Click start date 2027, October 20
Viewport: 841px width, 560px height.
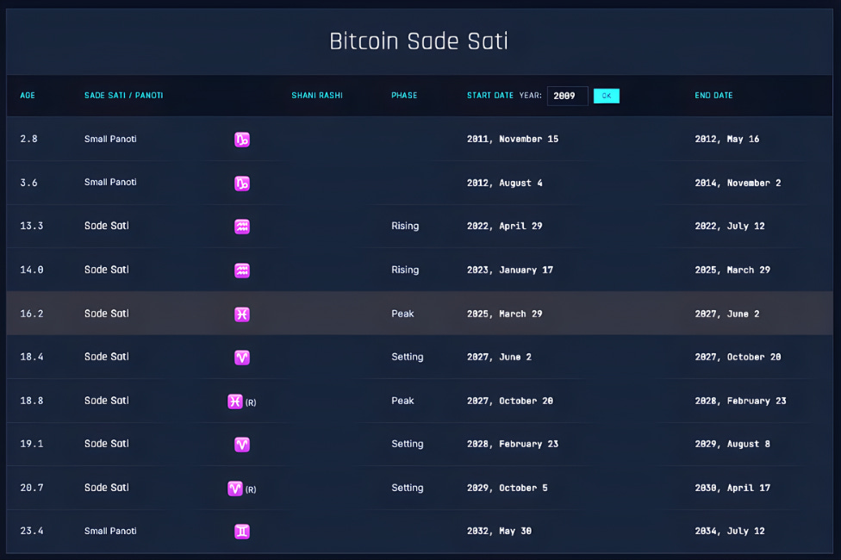point(509,401)
